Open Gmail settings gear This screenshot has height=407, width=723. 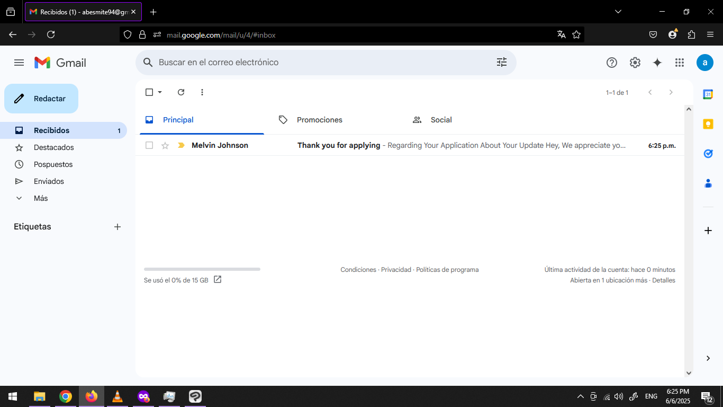click(635, 63)
